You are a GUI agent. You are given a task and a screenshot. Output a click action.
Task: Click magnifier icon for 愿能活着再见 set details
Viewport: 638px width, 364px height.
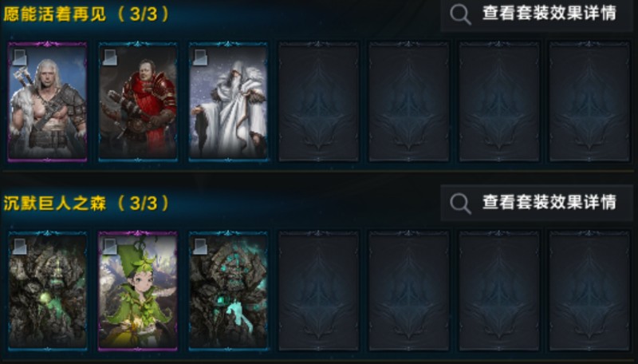tap(460, 14)
